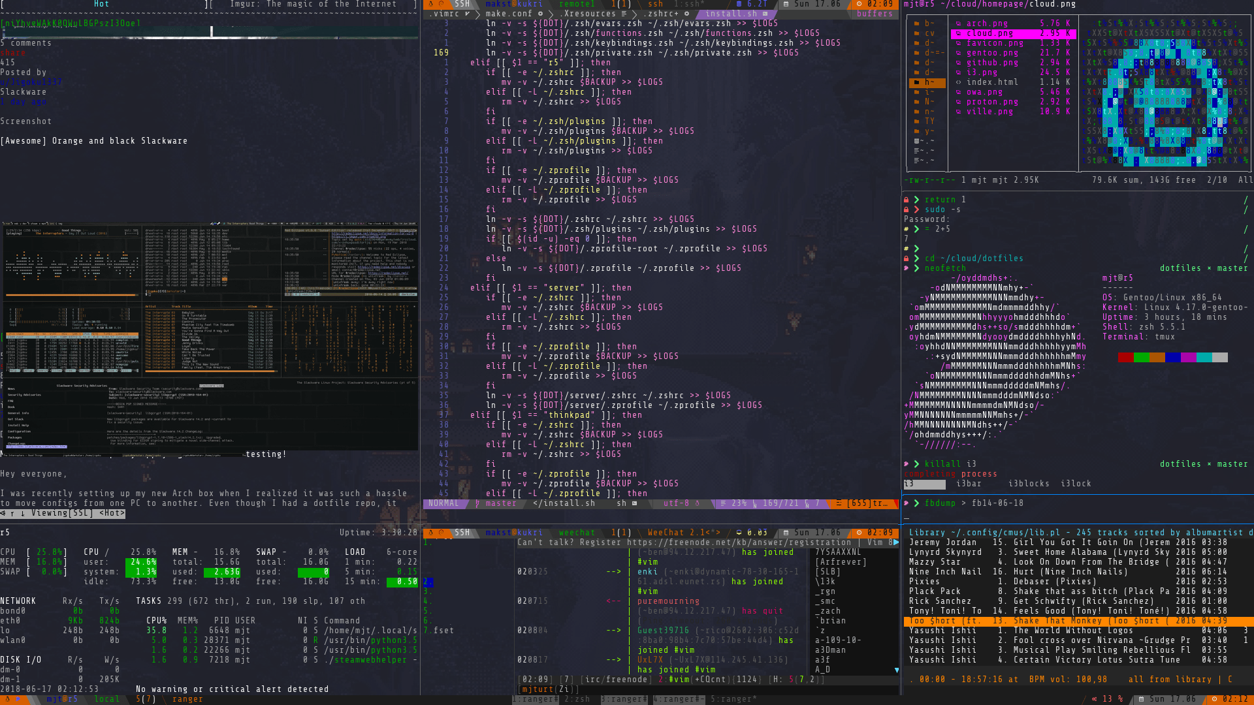
Task: Open the Slackware screenshot thumbnail
Action: tap(210, 336)
